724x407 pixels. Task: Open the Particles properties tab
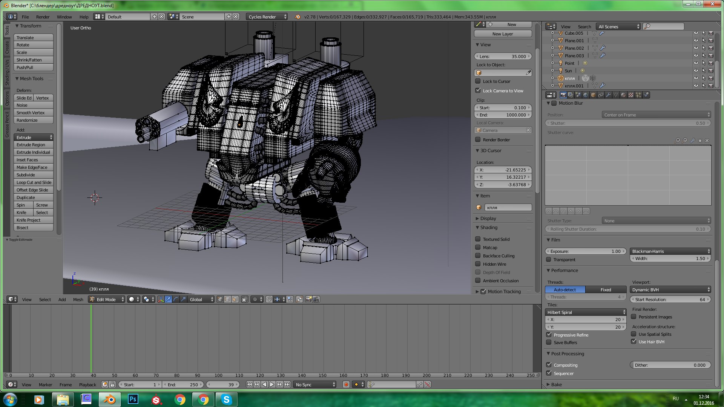638,95
